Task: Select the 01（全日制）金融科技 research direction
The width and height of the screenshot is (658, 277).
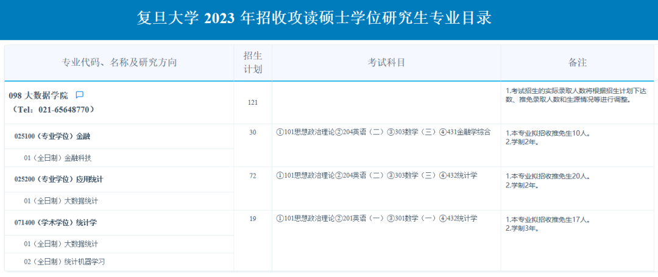Action: pyautogui.click(x=57, y=158)
